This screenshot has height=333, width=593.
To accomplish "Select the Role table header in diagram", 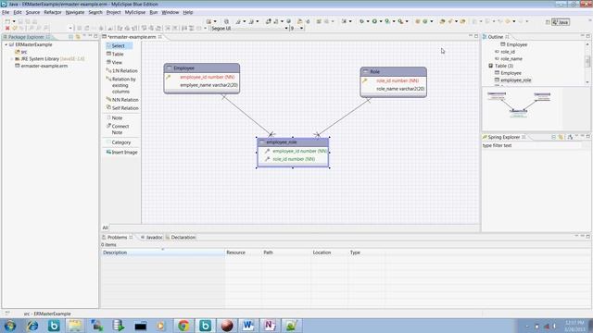I will [393, 71].
